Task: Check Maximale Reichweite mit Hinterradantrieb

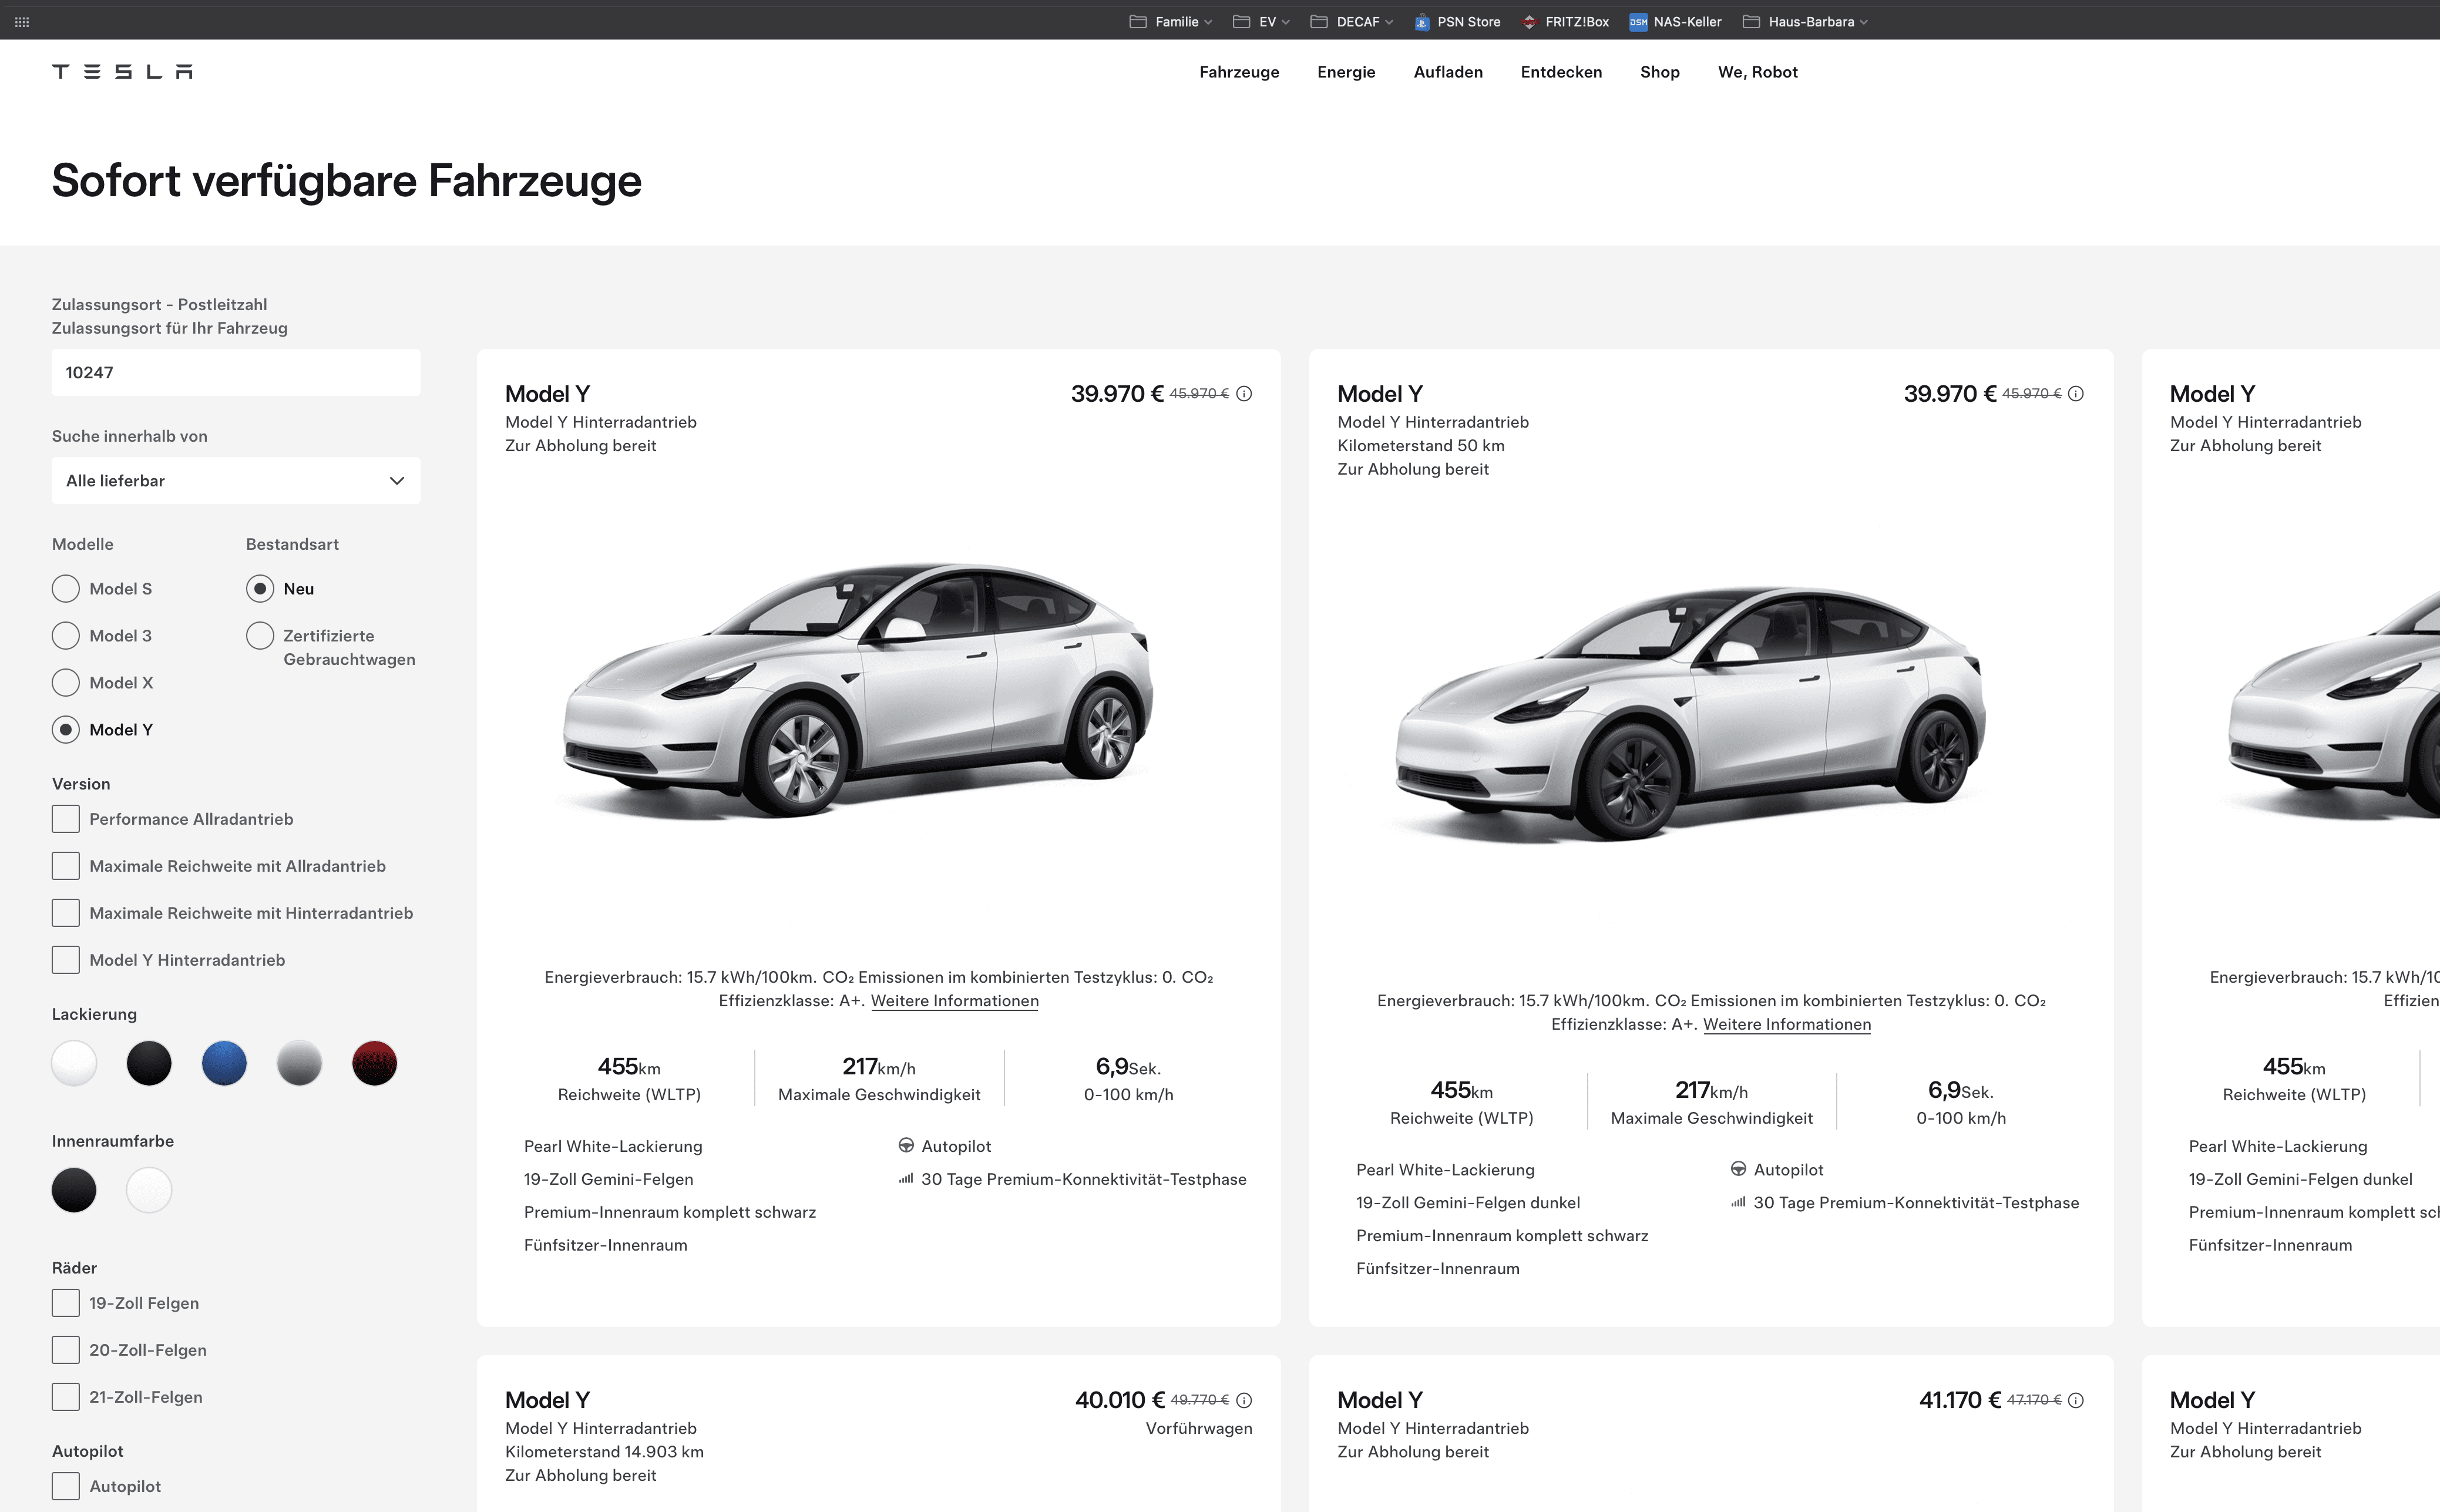Action: [66, 912]
